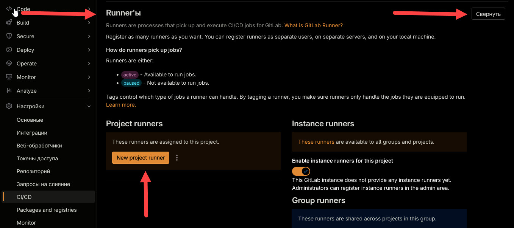514x228 pixels.
Task: Collapse the Настройки section chevron
Action: point(89,106)
